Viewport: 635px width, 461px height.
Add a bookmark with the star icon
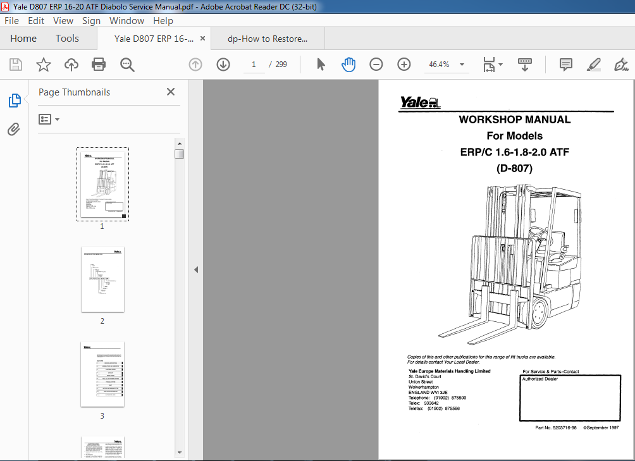click(x=44, y=65)
